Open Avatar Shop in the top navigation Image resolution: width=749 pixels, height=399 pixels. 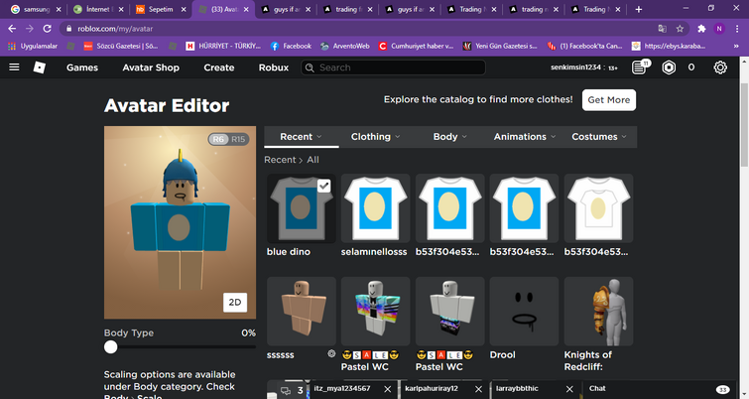click(151, 67)
